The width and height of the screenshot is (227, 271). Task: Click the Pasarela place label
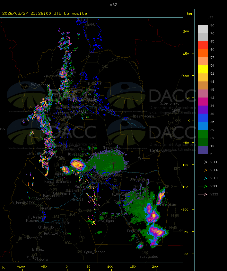(x=40, y=260)
